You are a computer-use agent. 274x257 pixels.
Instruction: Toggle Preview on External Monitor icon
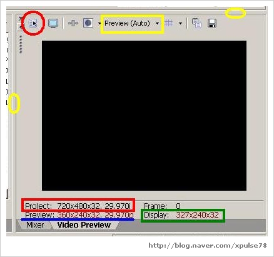pos(53,23)
